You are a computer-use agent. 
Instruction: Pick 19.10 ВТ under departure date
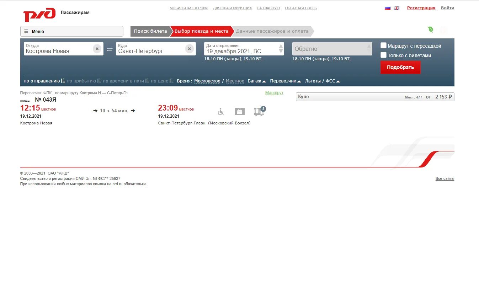(252, 59)
